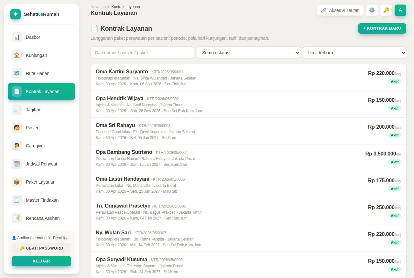This screenshot has width=414, height=278.
Task: Open the Akses & Tautan link
Action: click(340, 10)
